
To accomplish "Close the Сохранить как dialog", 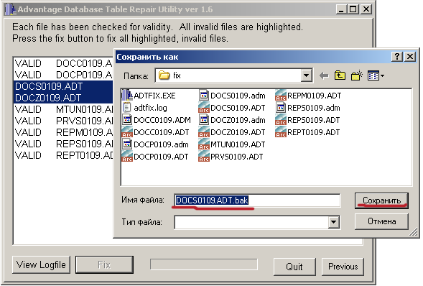I will [x=410, y=57].
